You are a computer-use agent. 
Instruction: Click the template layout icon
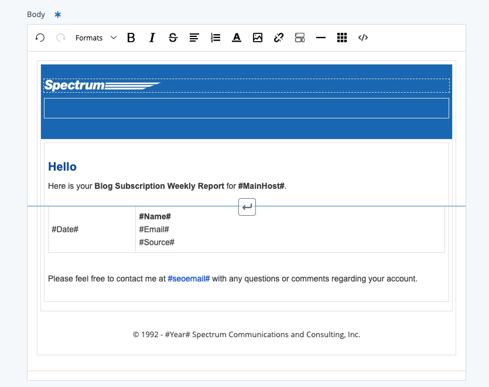coord(300,38)
